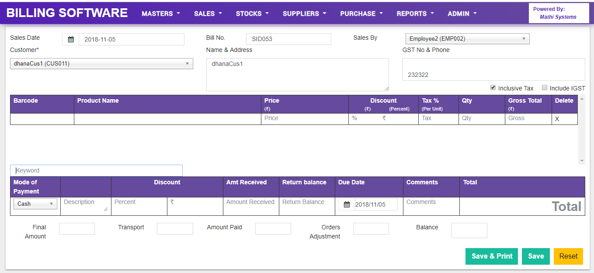This screenshot has width=594, height=273.
Task: Click the Bill No. field showing SID053
Action: (288, 39)
